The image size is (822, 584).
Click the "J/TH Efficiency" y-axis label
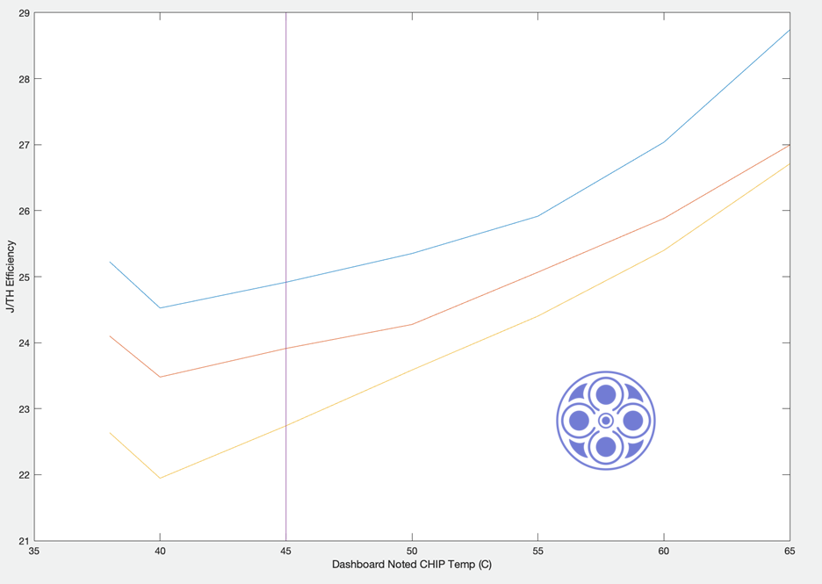pyautogui.click(x=11, y=277)
